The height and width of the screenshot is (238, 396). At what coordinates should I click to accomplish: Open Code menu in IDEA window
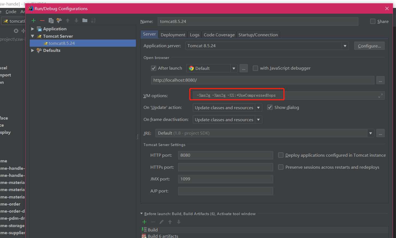coord(11,11)
